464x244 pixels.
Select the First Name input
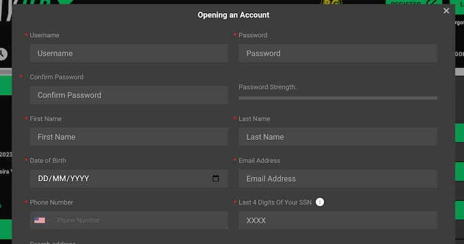point(129,137)
